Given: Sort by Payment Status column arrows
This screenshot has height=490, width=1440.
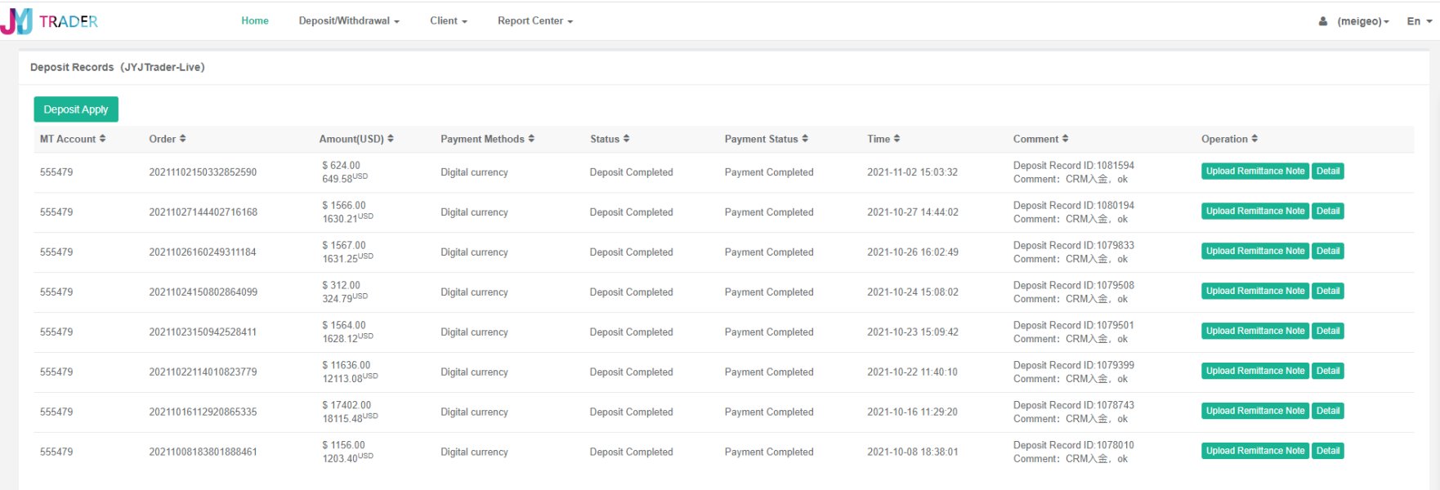Looking at the screenshot, I should pyautogui.click(x=805, y=139).
